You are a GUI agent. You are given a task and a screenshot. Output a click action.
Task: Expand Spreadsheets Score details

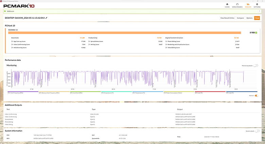pyautogui.click(x=89, y=41)
